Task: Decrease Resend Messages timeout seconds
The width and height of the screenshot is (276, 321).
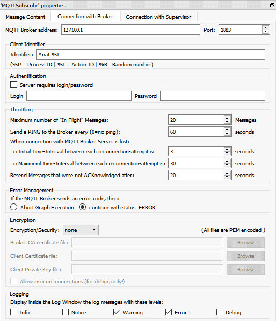Action: [x=227, y=177]
